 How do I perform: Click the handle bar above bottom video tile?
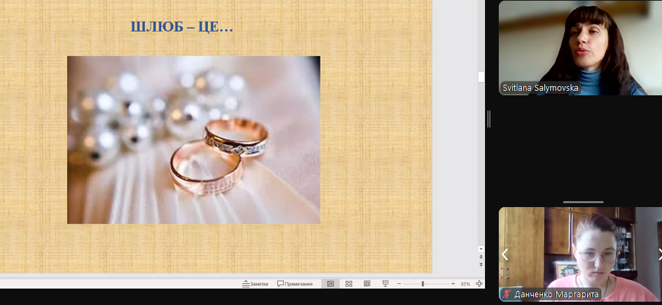tap(583, 202)
